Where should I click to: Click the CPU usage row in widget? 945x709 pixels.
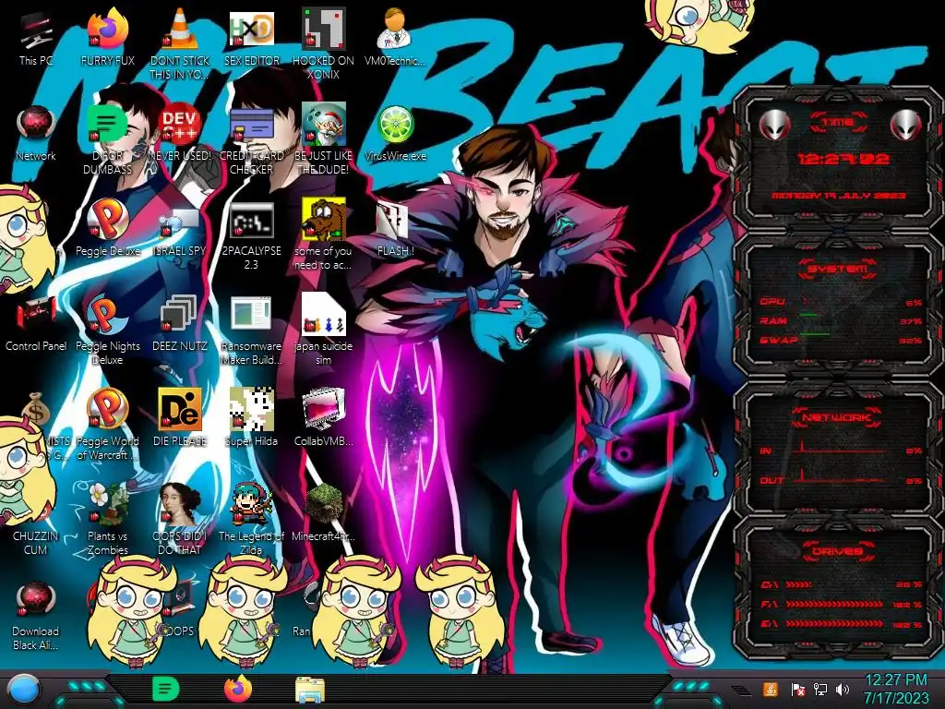pyautogui.click(x=841, y=302)
